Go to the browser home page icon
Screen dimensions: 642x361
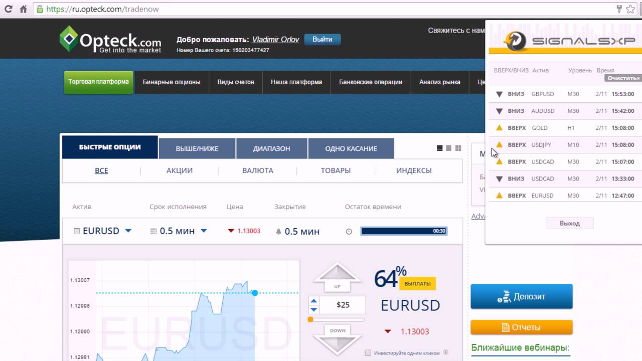click(23, 9)
